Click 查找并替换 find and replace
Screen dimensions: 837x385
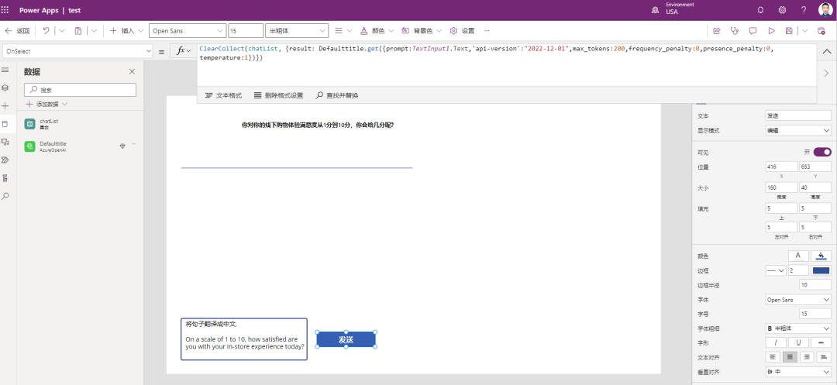coord(337,95)
